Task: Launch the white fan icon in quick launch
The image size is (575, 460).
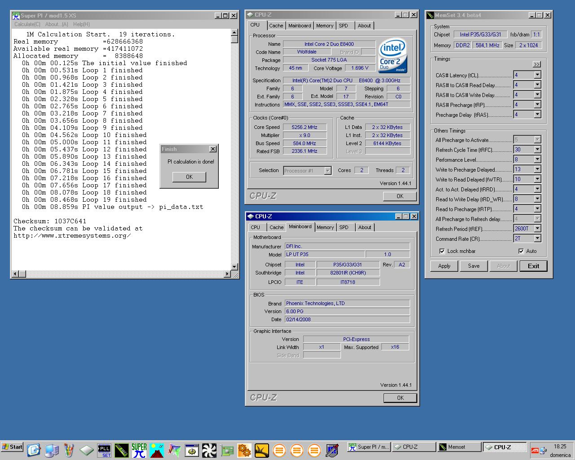Action: tap(209, 450)
